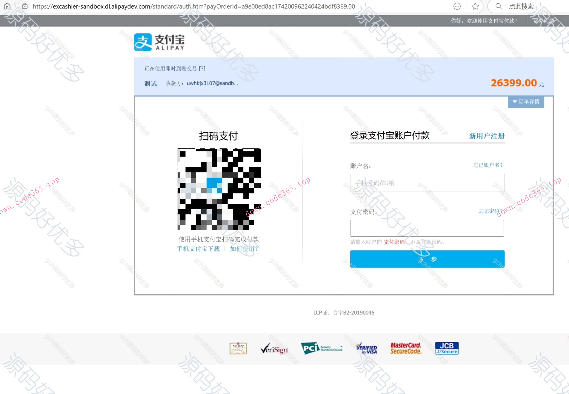The height and width of the screenshot is (394, 569).
Task: Click the site security lock icon
Action: [x=24, y=6]
